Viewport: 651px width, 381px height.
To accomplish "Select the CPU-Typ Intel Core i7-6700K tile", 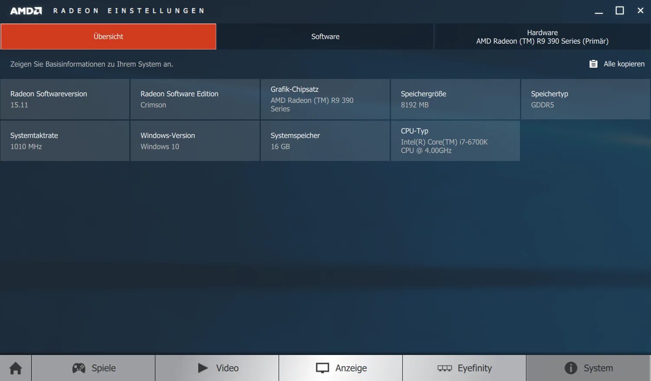I will coord(456,141).
